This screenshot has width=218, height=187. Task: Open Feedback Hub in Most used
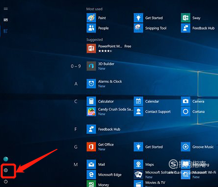pyautogui.click(x=198, y=28)
